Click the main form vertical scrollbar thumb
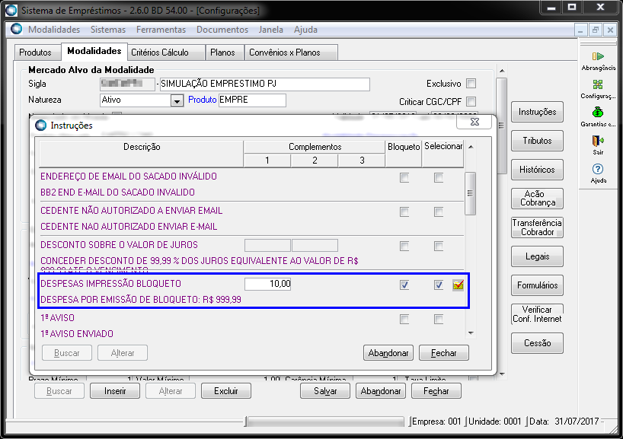 point(501,126)
